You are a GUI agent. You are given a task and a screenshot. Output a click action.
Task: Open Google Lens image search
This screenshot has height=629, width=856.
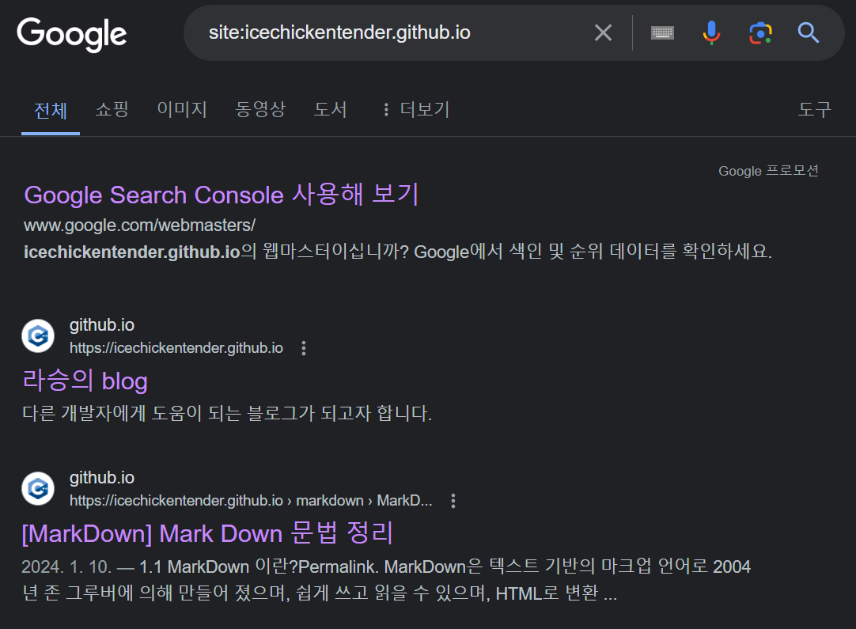tap(760, 33)
